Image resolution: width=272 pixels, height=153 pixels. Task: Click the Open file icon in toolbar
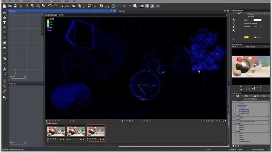(x=10, y=6)
